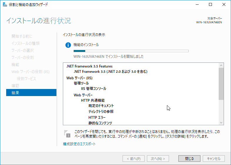Maximize the wizard window
This screenshot has height=165, width=231.
pyautogui.click(x=210, y=4)
